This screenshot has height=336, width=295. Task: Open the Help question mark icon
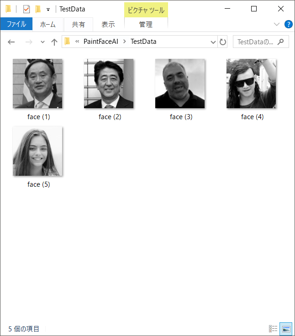coord(288,24)
